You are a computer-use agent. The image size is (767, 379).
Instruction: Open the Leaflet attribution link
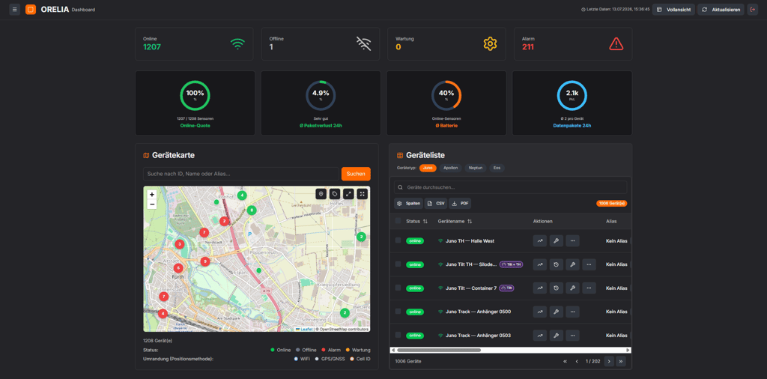click(304, 329)
